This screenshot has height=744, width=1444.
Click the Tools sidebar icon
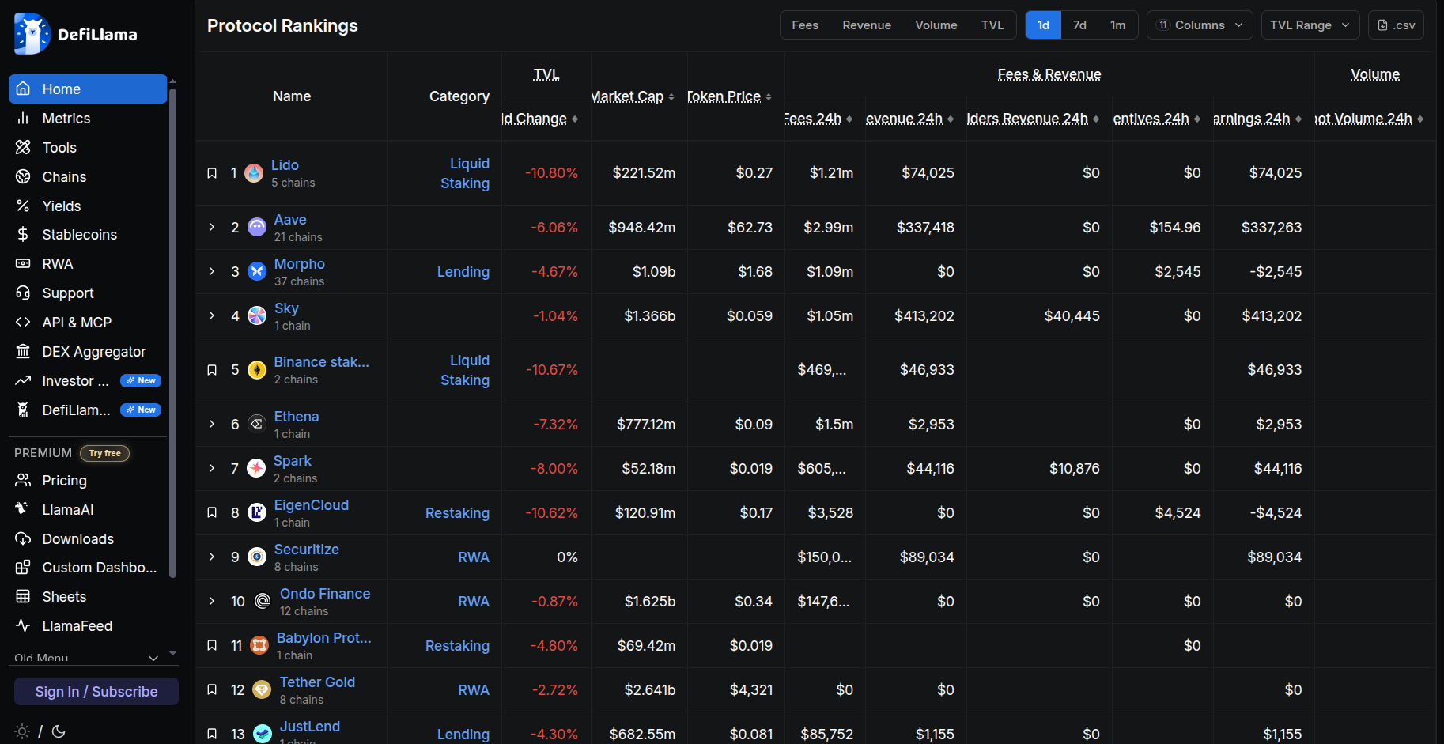[x=23, y=148]
